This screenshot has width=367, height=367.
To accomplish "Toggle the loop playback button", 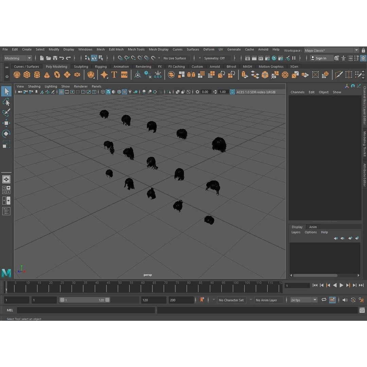I will coord(324,300).
